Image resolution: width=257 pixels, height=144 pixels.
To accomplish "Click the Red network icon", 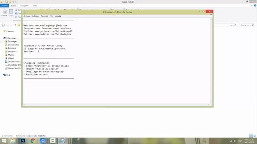I will click(x=4, y=75).
